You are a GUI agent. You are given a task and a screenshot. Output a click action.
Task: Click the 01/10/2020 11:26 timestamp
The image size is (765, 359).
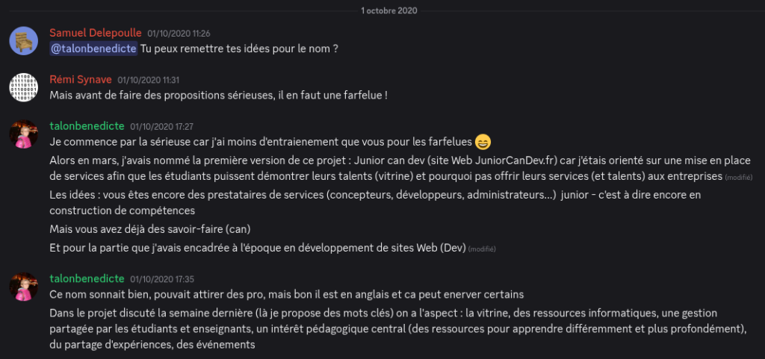click(179, 34)
